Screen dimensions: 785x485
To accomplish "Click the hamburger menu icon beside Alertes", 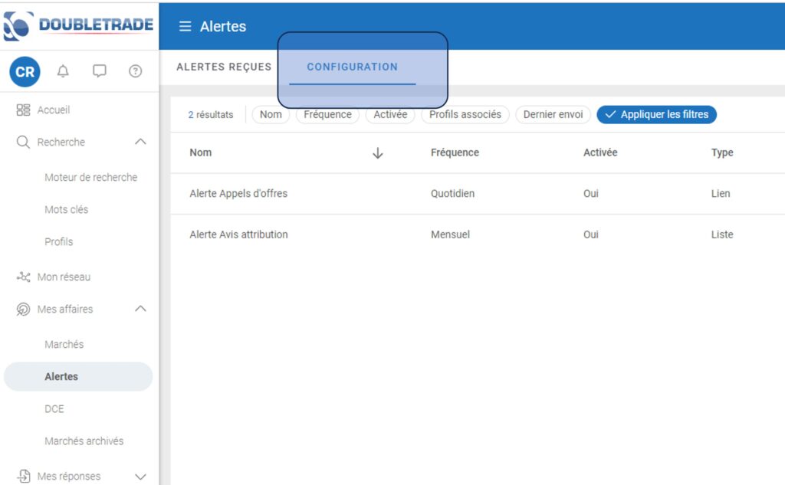I will click(185, 26).
